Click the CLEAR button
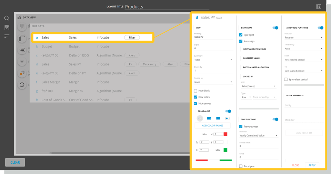The image size is (331, 174). 15,162
